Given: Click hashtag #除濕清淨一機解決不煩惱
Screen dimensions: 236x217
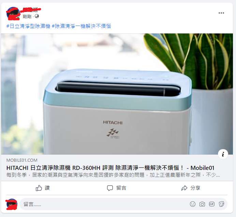Looking at the screenshot, I should (x=81, y=26).
